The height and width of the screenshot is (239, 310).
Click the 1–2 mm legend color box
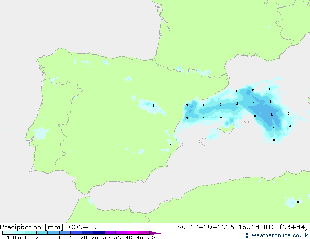click(x=31, y=233)
